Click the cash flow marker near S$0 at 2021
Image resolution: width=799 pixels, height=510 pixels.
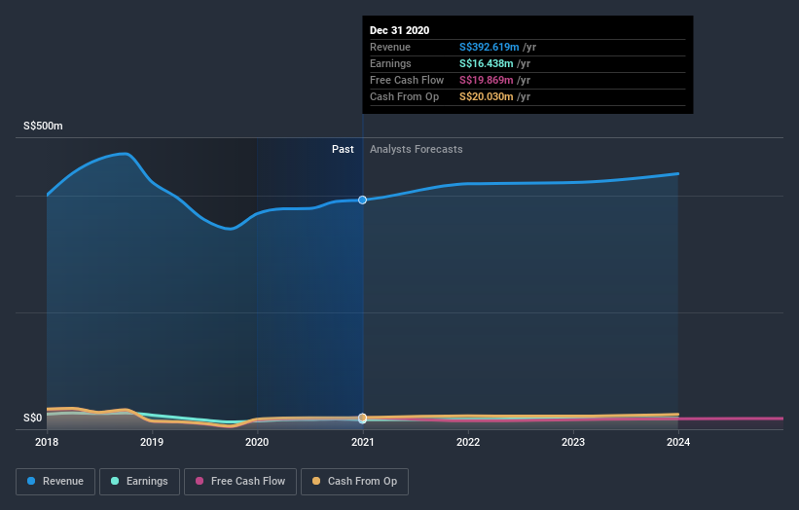pos(362,419)
